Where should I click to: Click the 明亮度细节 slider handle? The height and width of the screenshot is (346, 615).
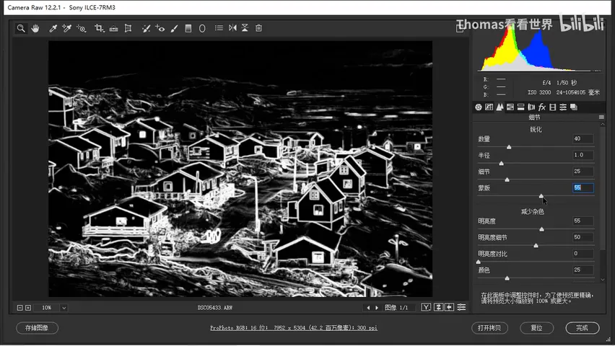point(536,245)
